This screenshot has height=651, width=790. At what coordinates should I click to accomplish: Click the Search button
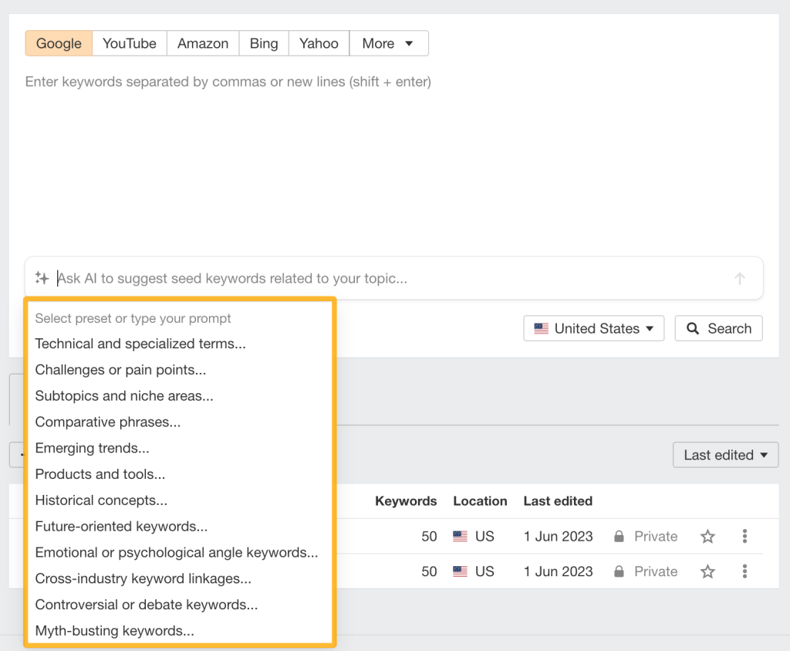pos(718,328)
